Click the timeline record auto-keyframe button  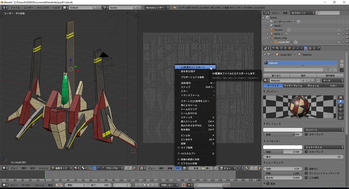click(x=183, y=185)
